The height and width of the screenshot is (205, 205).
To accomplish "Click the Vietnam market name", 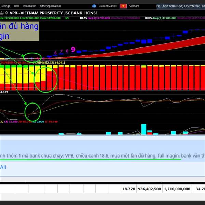I will click(134, 6).
